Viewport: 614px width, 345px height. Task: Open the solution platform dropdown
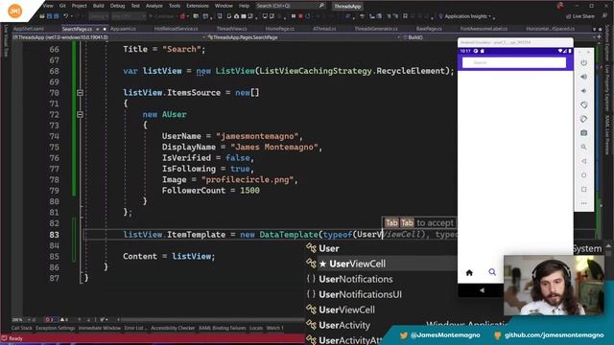coord(129,16)
